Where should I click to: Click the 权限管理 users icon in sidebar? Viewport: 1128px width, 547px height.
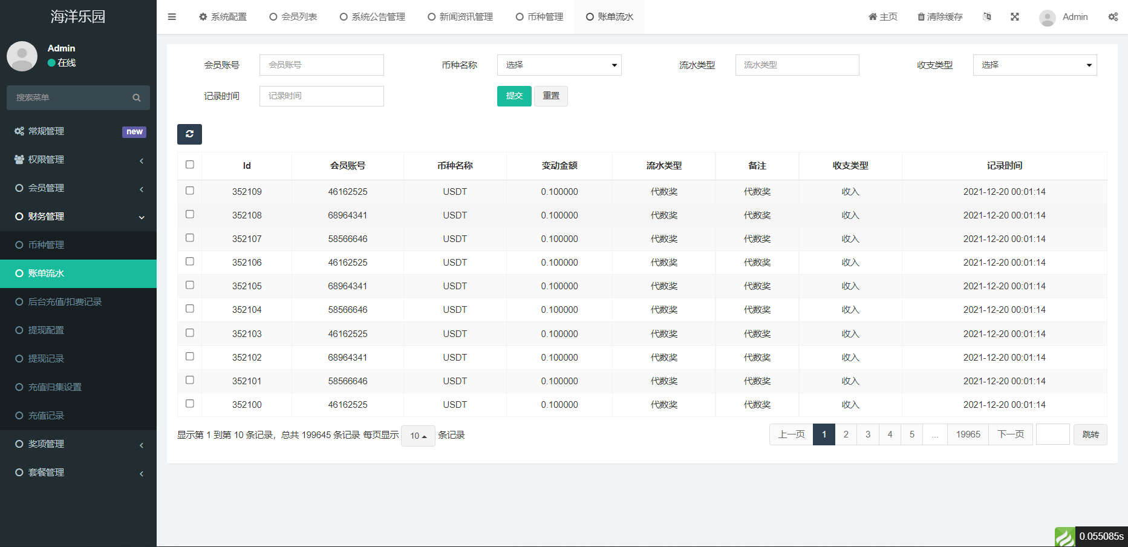19,160
